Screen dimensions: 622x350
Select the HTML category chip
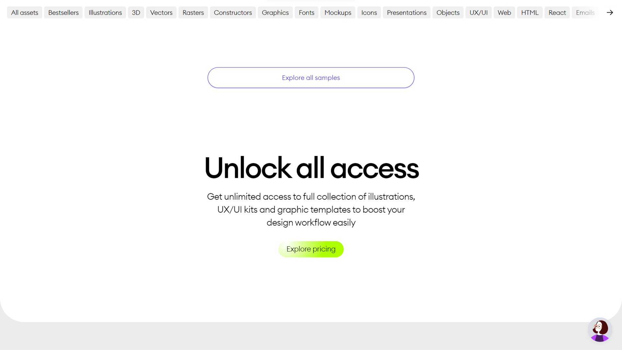(x=530, y=13)
